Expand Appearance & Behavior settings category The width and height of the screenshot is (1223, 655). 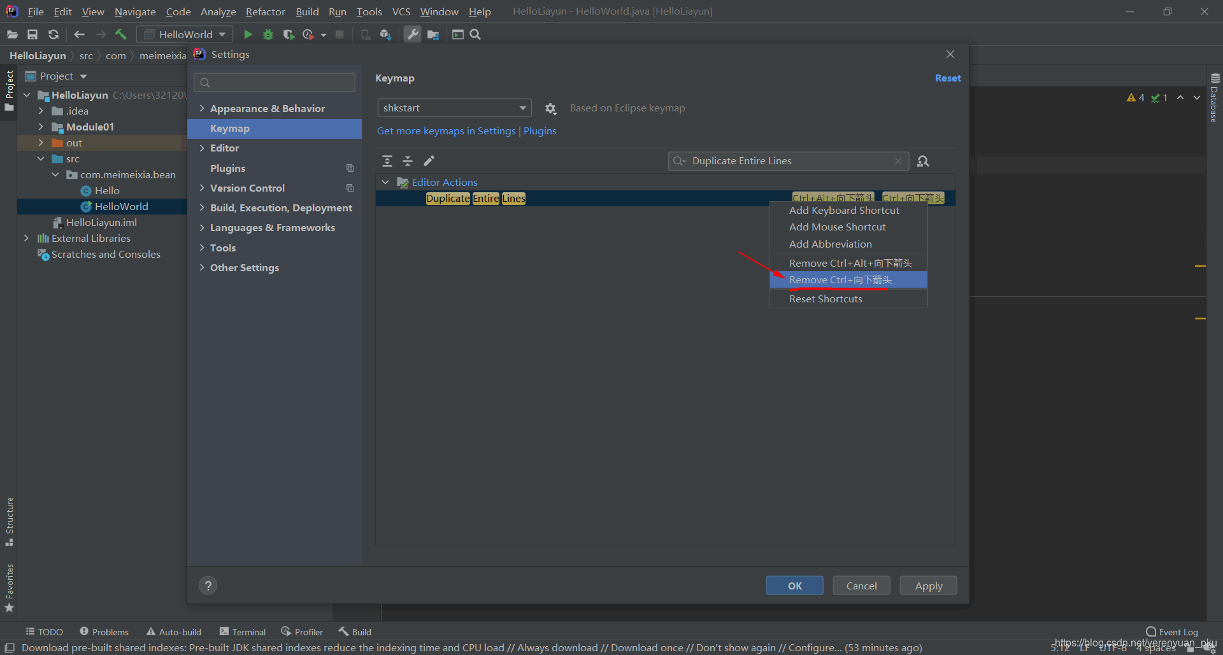click(x=202, y=108)
